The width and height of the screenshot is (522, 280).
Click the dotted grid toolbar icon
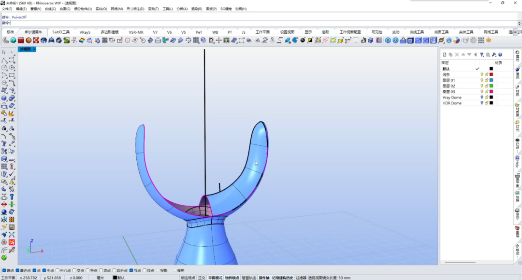pyautogui.click(x=481, y=40)
